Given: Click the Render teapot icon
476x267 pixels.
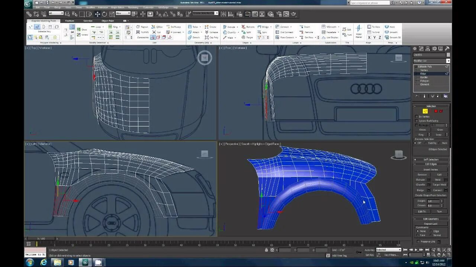Looking at the screenshot, I should pos(293,14).
